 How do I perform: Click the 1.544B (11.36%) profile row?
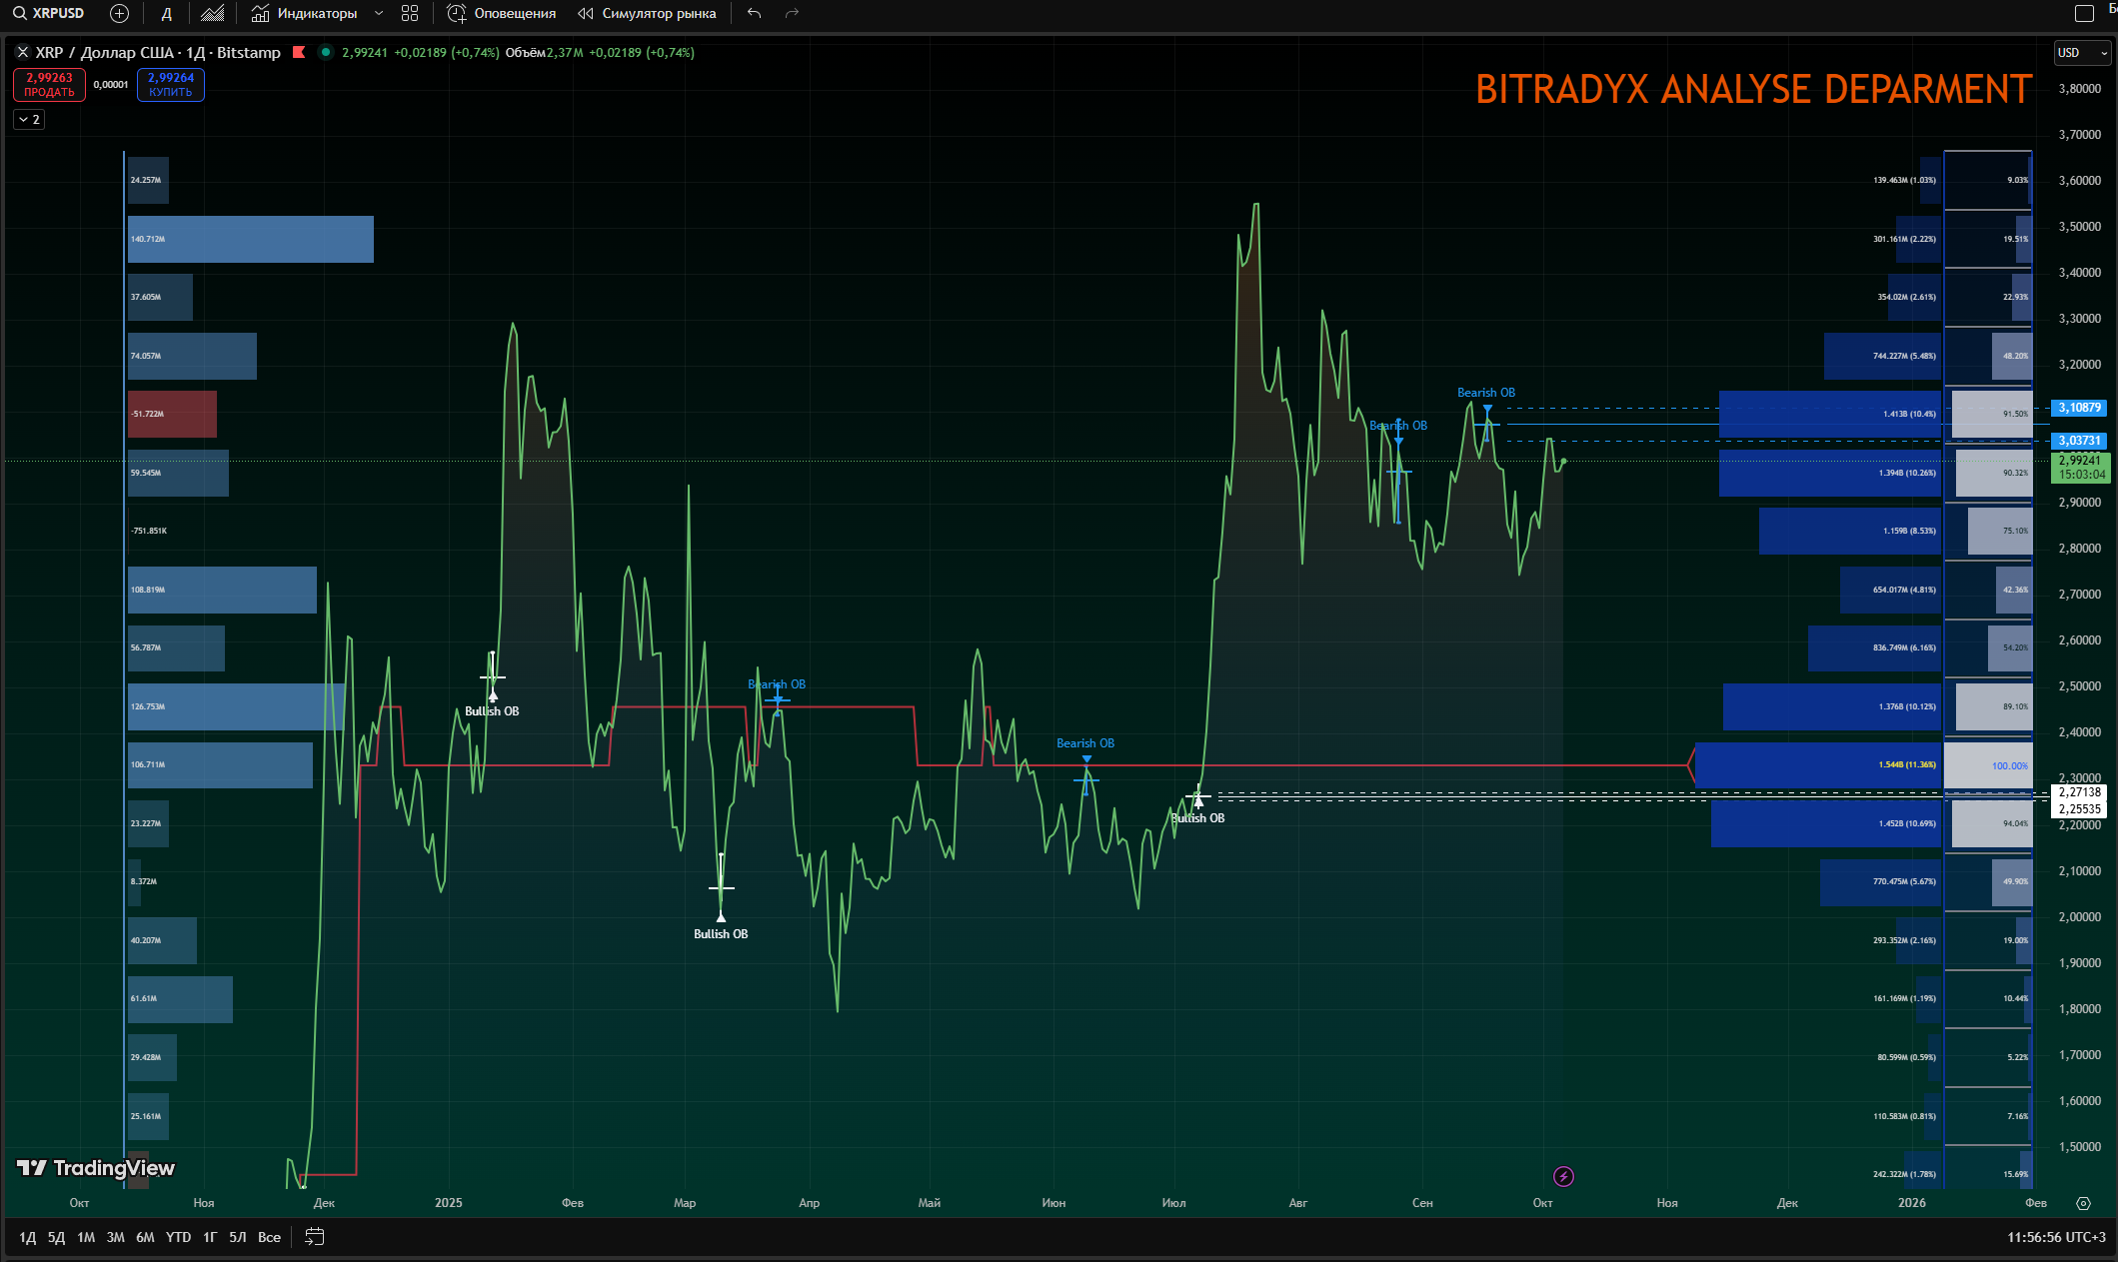click(x=1818, y=765)
